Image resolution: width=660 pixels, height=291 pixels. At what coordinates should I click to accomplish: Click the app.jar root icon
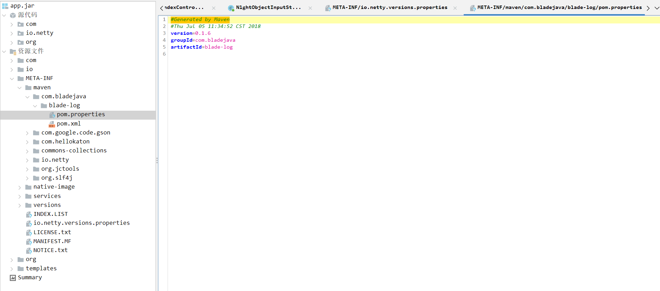coord(5,6)
